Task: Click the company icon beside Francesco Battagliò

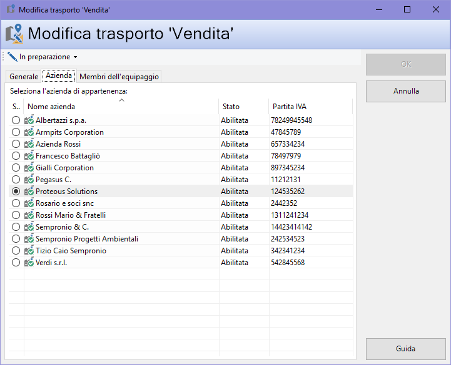Action: click(29, 156)
